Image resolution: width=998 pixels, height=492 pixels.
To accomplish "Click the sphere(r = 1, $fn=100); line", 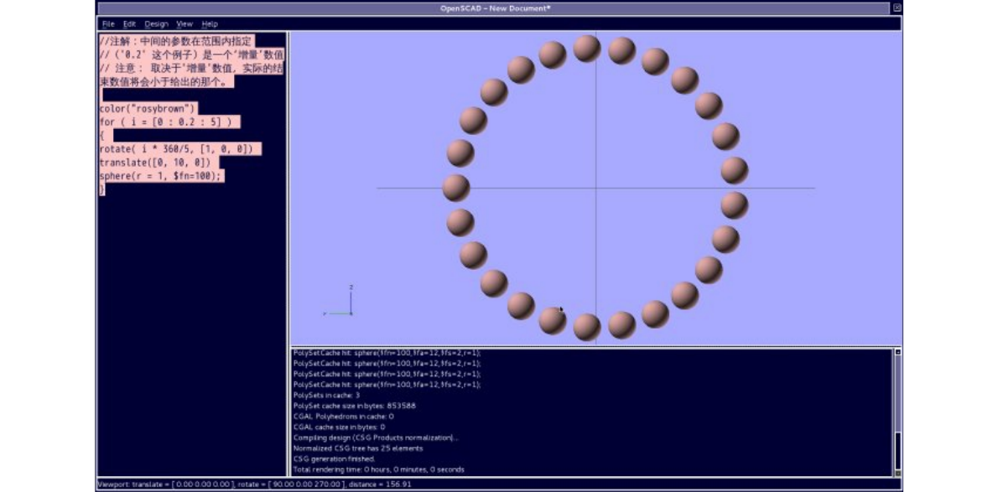I will pos(161,176).
